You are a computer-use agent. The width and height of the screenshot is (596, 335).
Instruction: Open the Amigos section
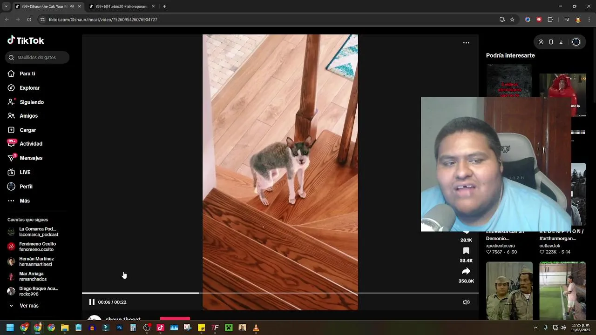pos(23,116)
